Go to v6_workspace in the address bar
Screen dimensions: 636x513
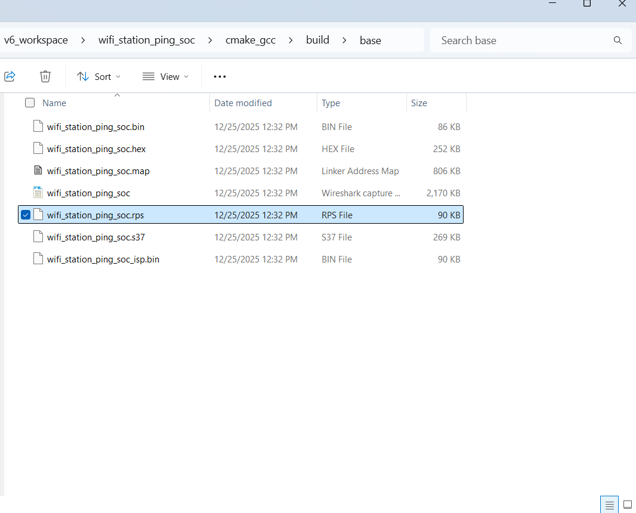(x=36, y=40)
